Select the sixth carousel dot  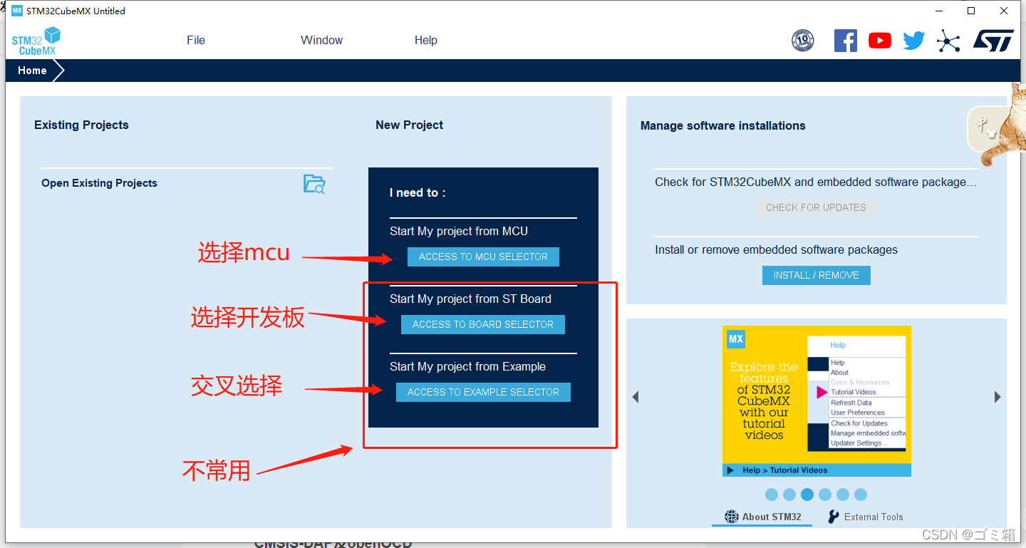[861, 495]
